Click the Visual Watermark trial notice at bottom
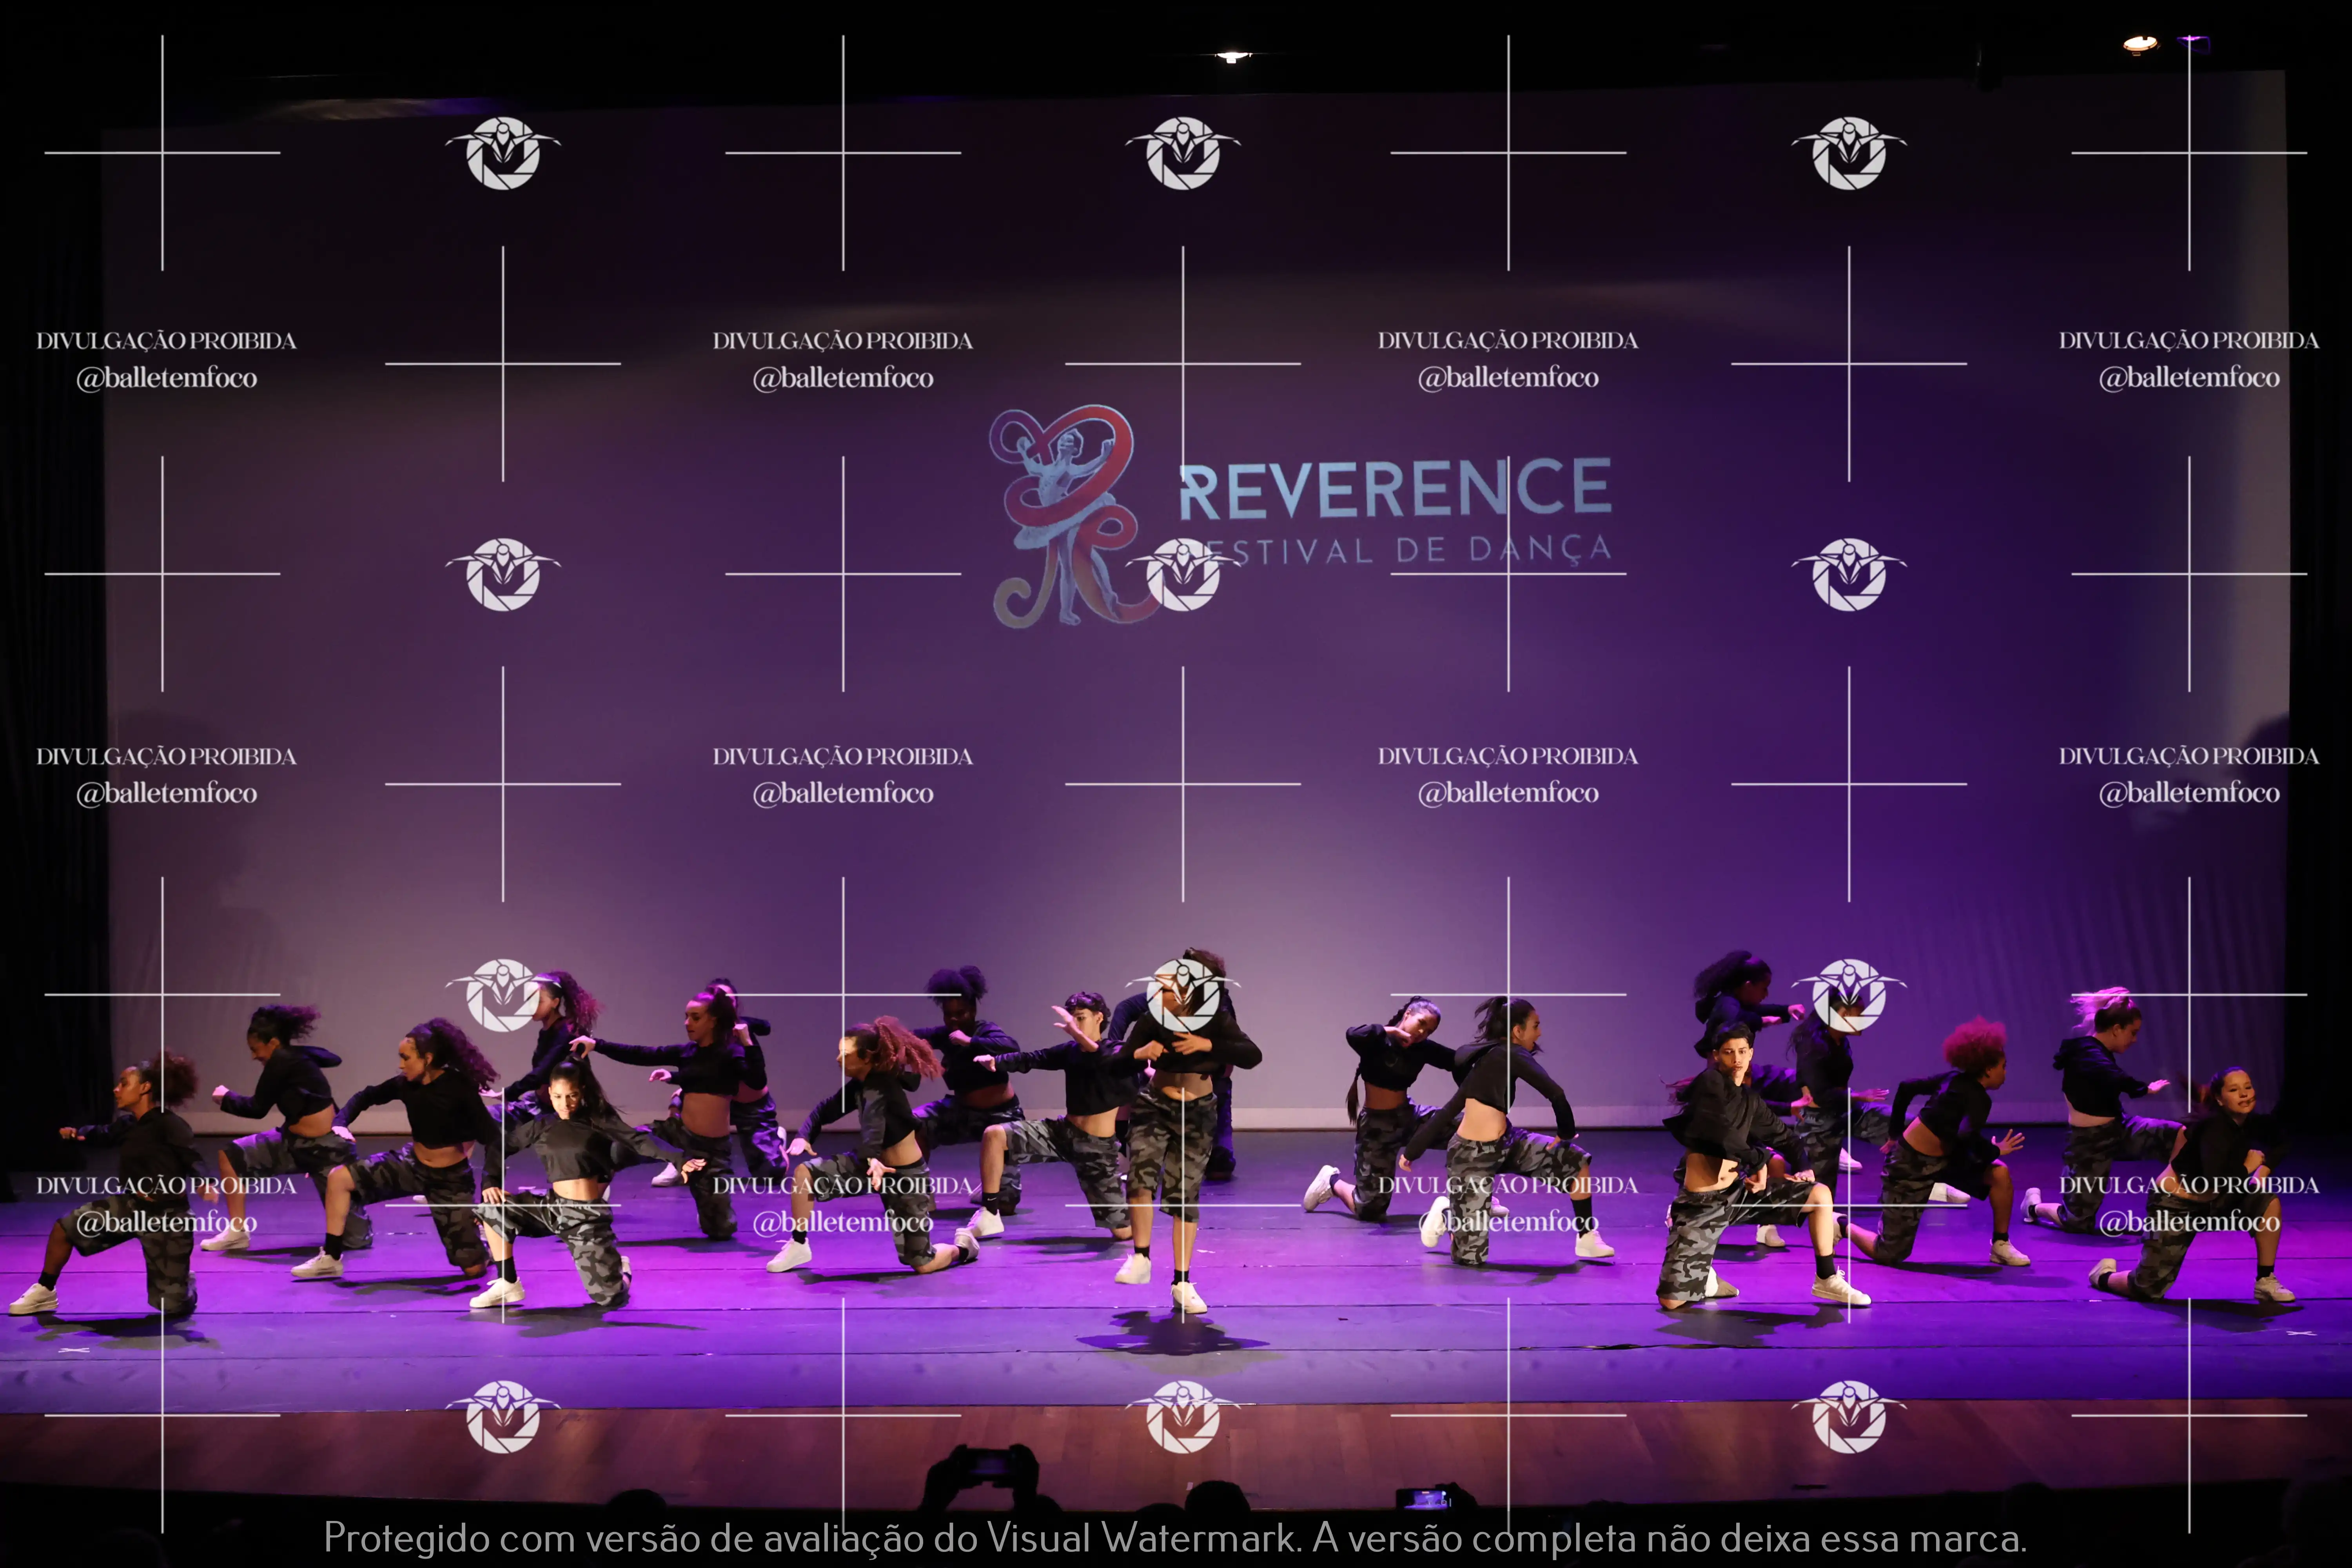This screenshot has height=1568, width=2352. pos(1175,1538)
